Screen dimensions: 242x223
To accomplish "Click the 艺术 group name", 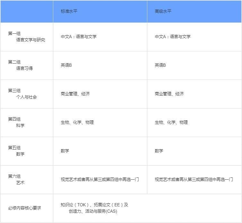I will pyautogui.click(x=20, y=183).
